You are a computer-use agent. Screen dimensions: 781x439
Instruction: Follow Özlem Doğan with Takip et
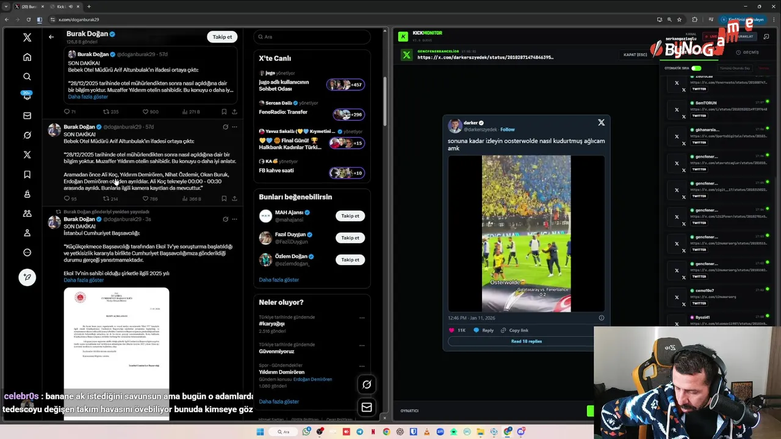[350, 260]
